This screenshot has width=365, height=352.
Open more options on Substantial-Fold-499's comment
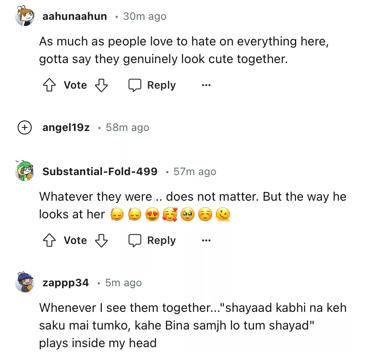[206, 240]
